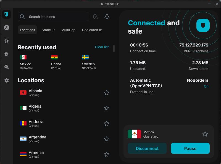Click the Sweden flag in Recently used
Image resolution: width=221 pixels, height=164 pixels.
[x=85, y=57]
